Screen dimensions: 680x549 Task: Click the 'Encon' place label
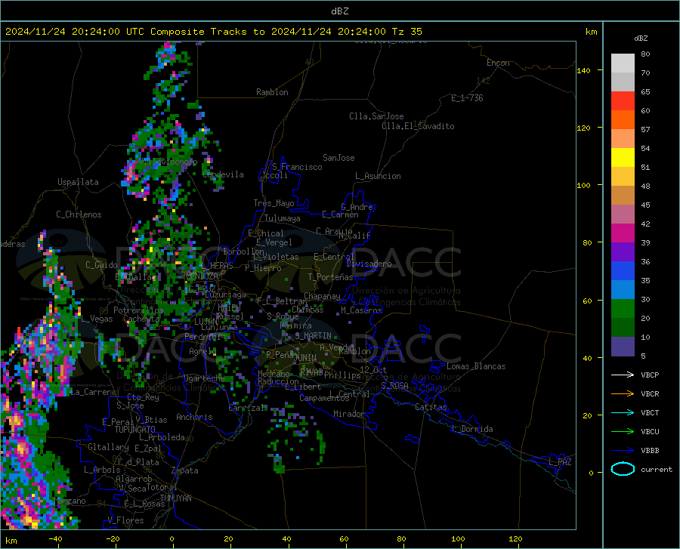(498, 63)
